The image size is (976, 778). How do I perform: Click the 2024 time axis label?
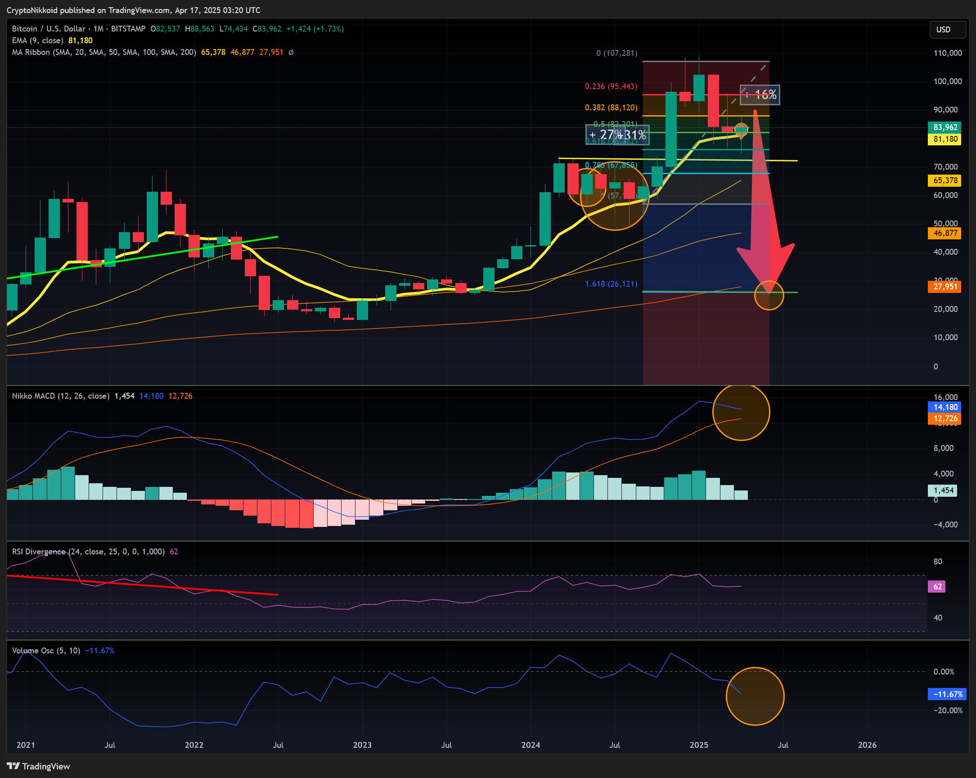tap(531, 745)
